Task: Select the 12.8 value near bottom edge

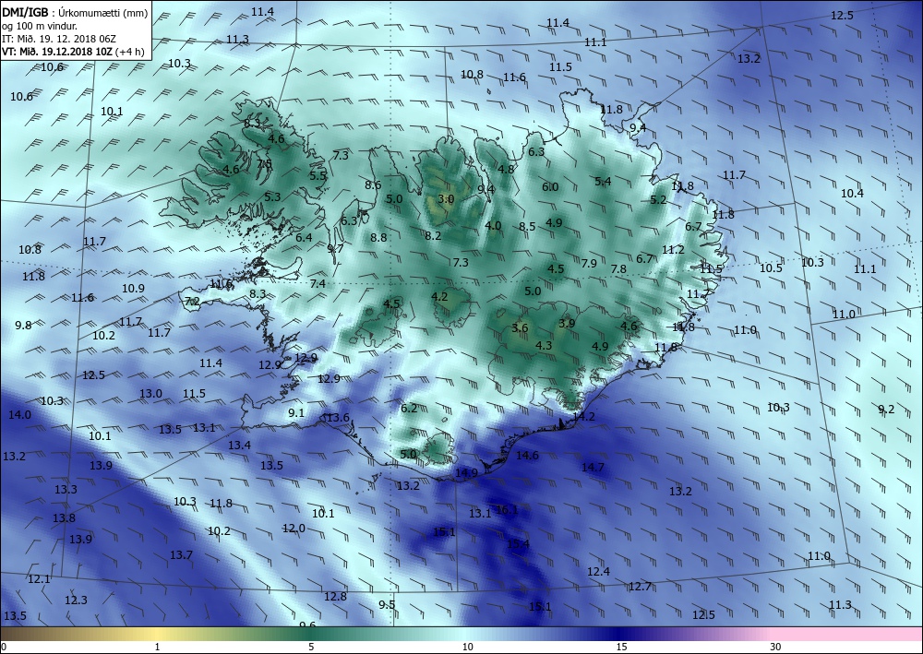Action: 336,597
